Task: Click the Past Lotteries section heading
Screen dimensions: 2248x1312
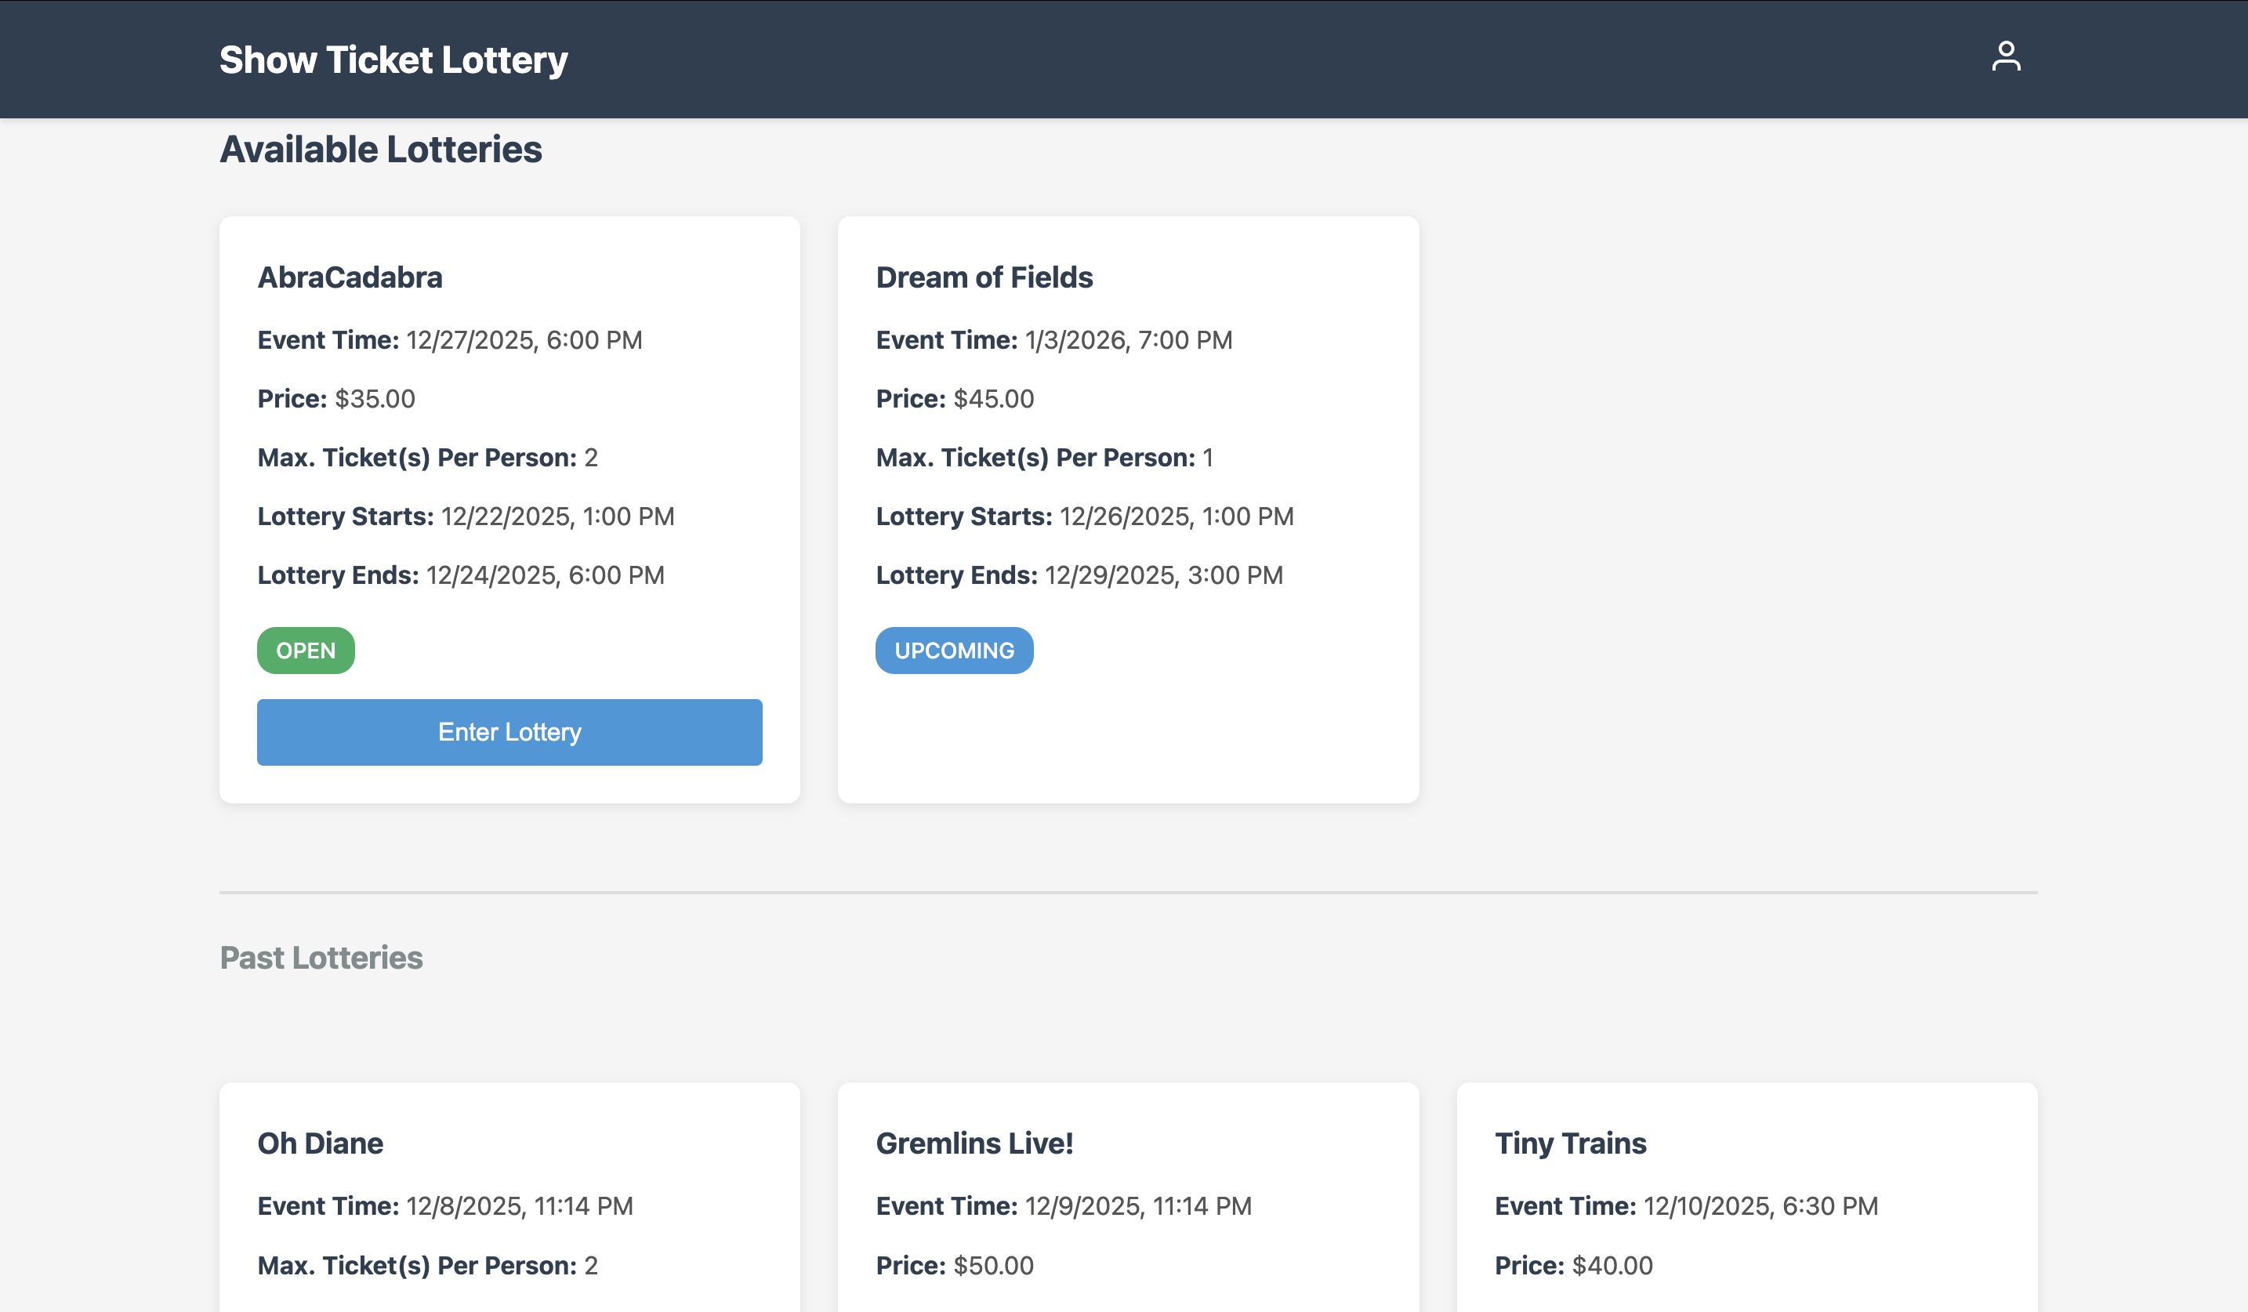Action: [x=321, y=957]
